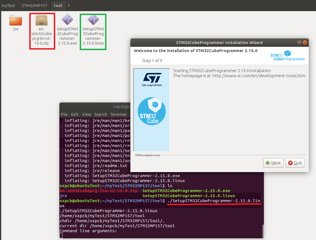Click 'chdir /home/xxpcb/myTest/STM32MP157/tool/.' line
The height and width of the screenshot is (240, 316).
pos(112,221)
